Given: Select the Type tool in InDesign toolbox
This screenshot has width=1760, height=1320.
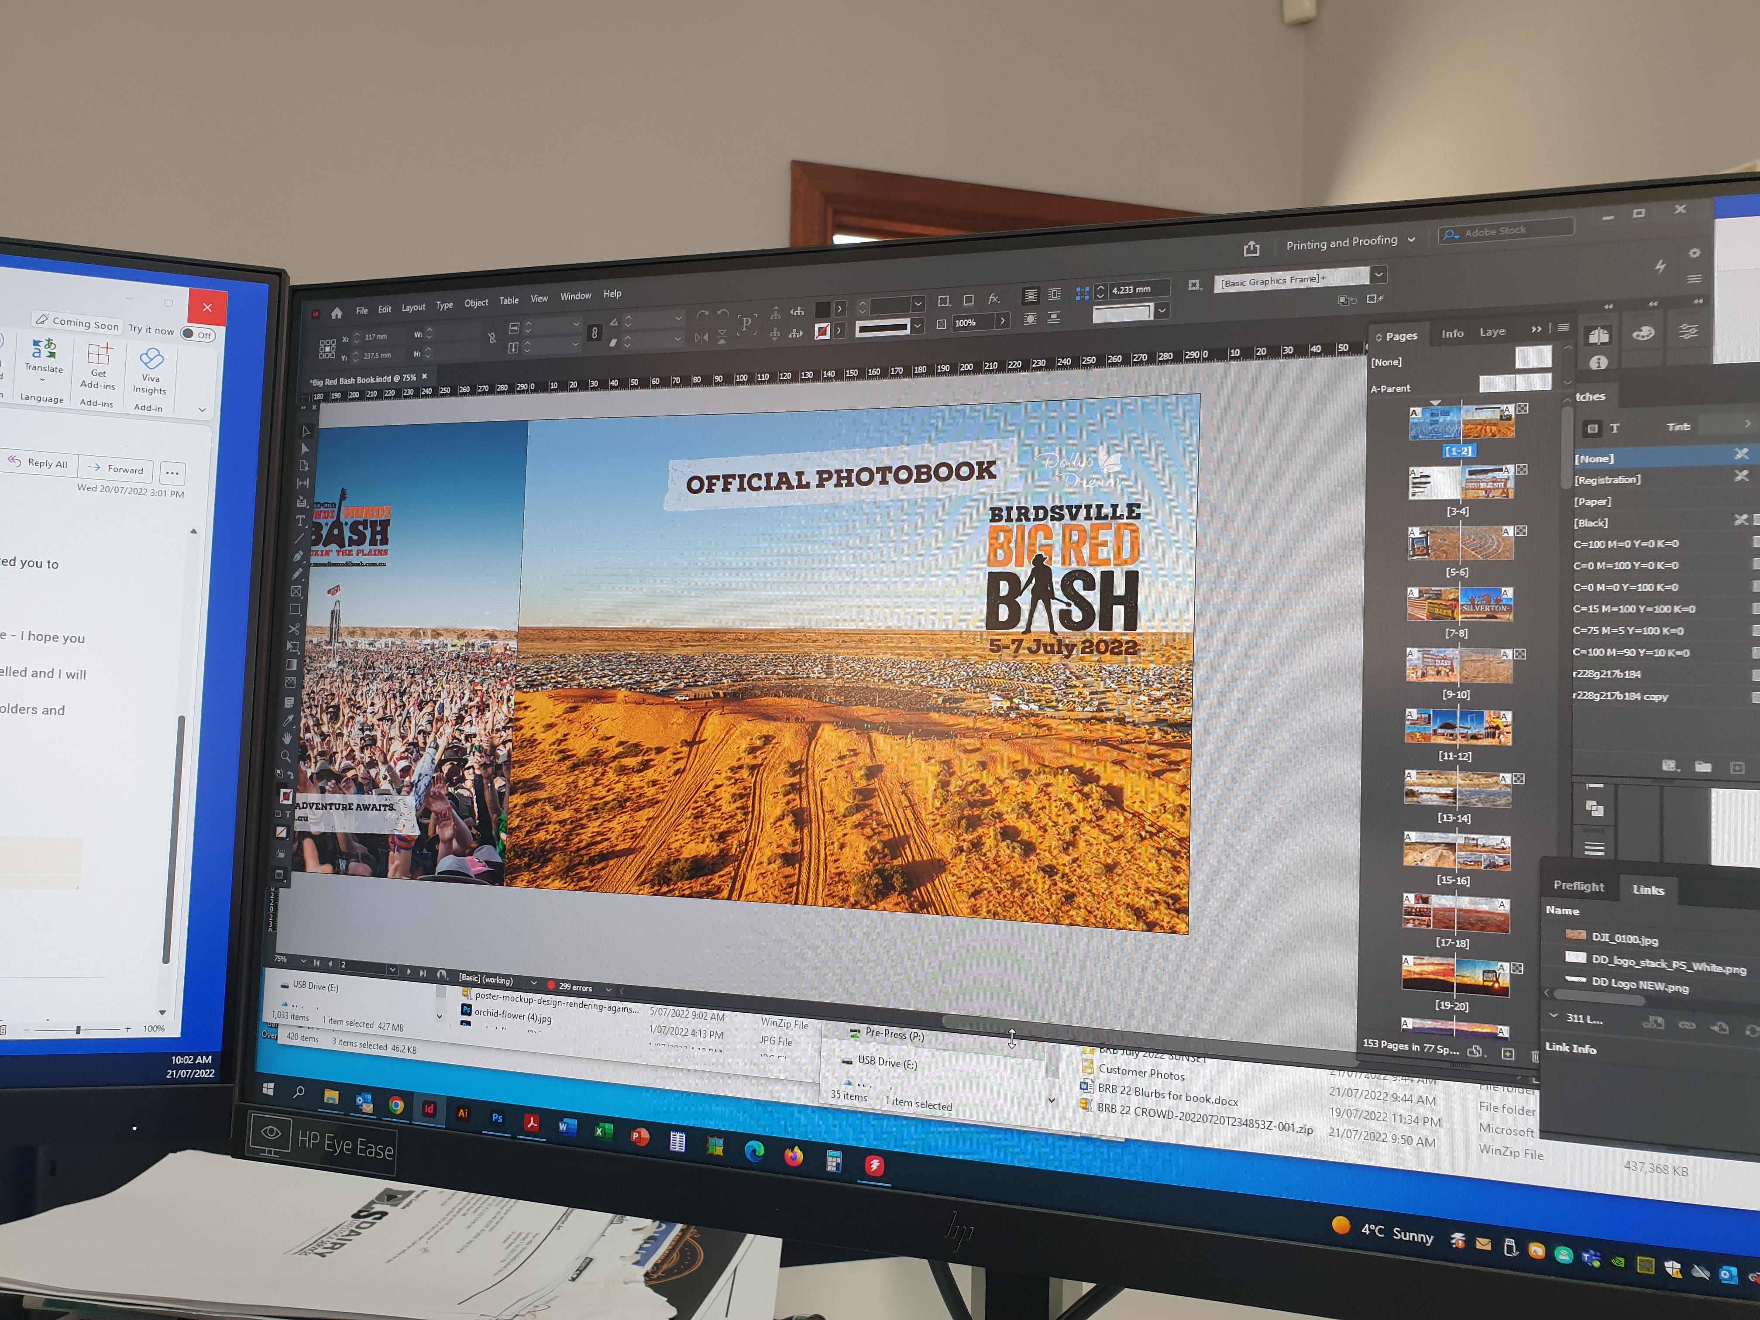Looking at the screenshot, I should (x=301, y=520).
